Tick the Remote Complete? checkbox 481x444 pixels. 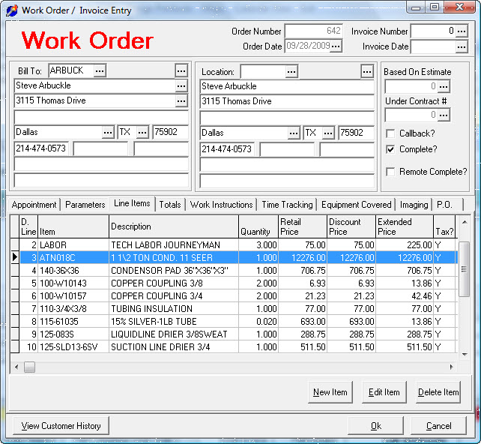pyautogui.click(x=390, y=172)
